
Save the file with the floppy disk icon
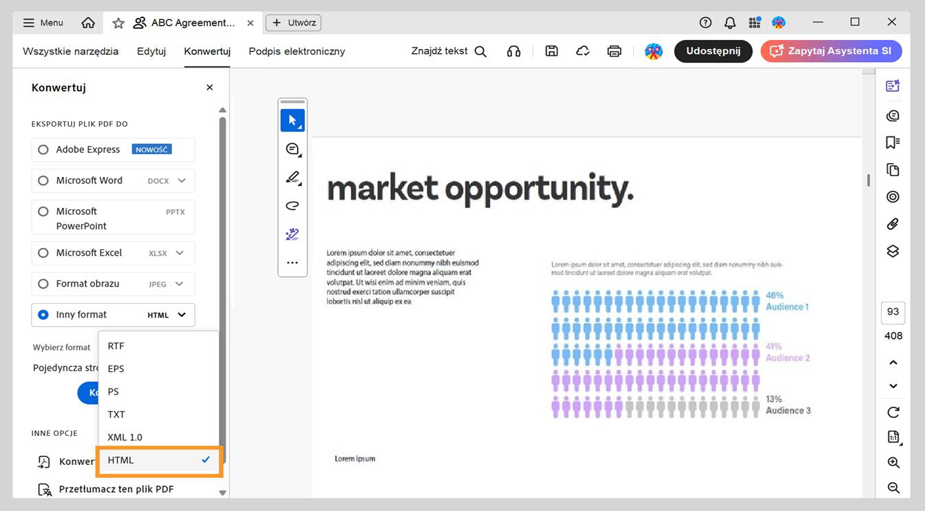551,51
